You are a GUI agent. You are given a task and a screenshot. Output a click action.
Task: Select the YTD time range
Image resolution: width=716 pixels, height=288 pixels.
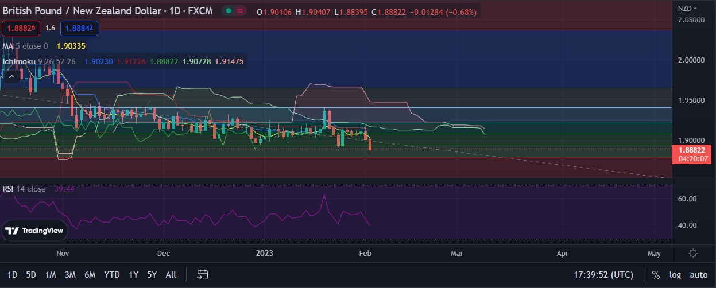click(x=112, y=275)
